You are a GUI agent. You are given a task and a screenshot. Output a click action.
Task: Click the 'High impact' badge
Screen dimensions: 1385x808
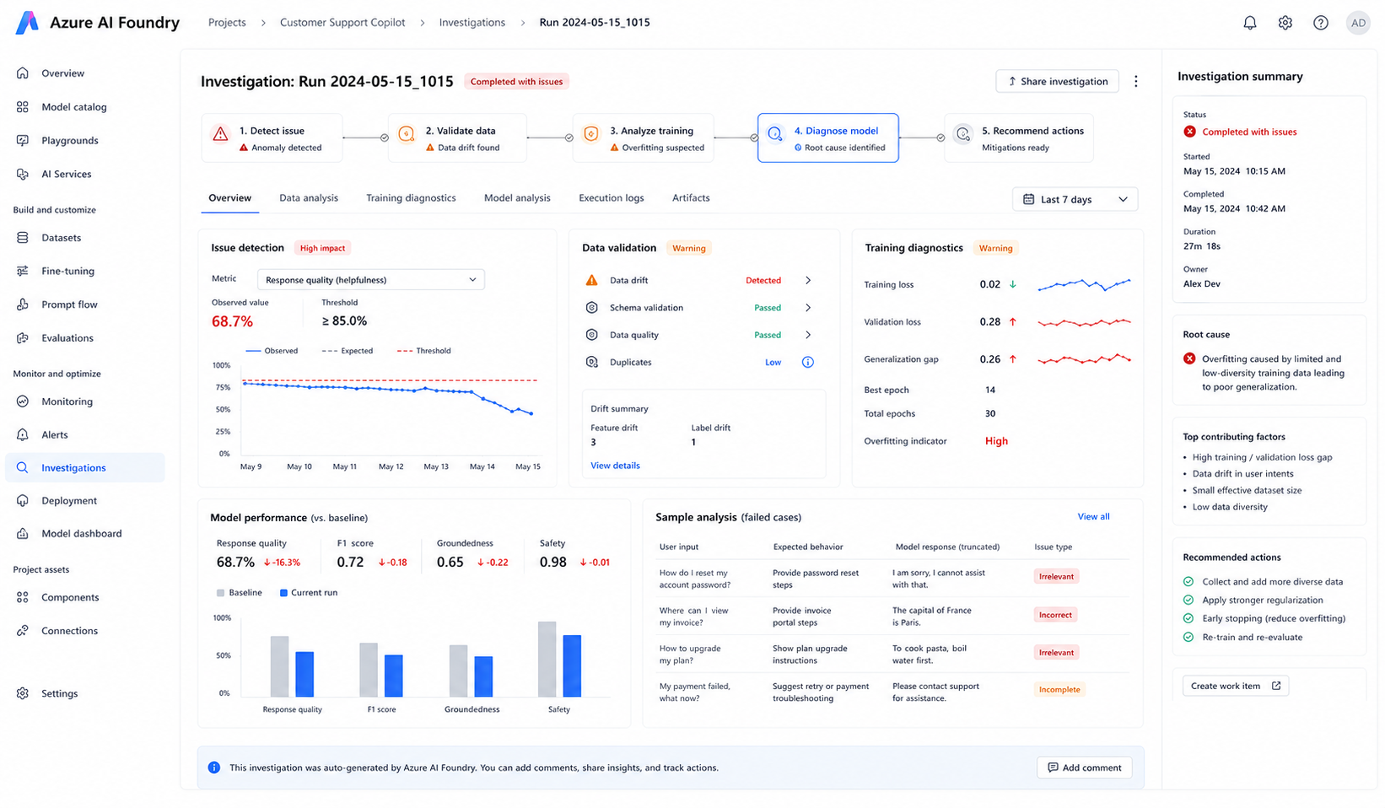322,248
